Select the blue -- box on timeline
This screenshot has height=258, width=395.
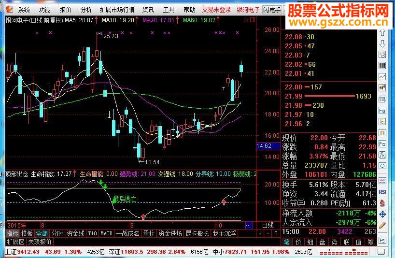[248, 226]
